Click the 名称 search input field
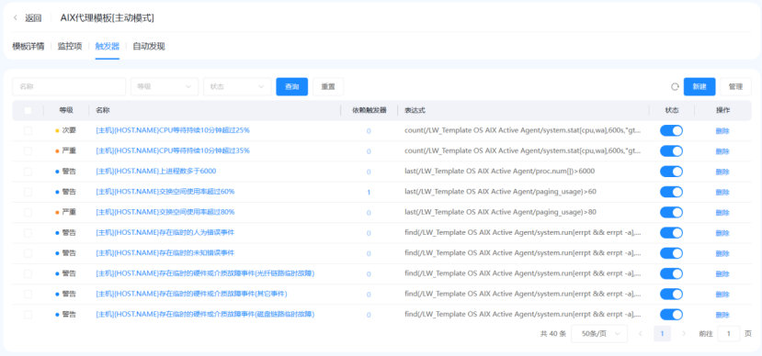Viewport: 762px width, 356px height. point(69,87)
